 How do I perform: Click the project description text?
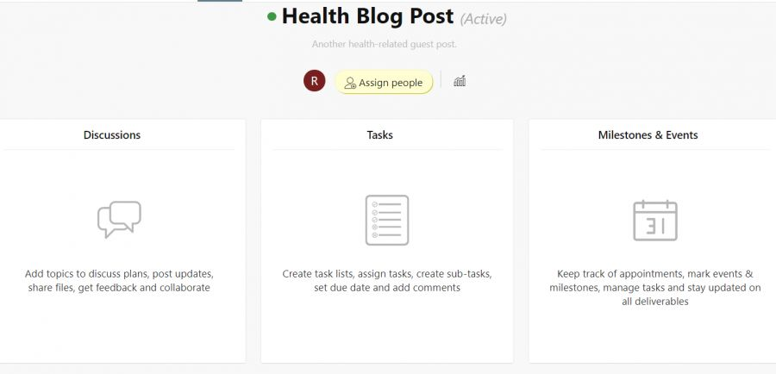[x=384, y=44]
